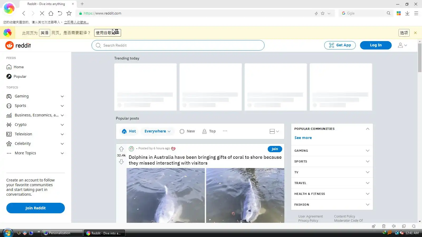
Task: Stop loading the page with the X icon
Action: [42, 13]
